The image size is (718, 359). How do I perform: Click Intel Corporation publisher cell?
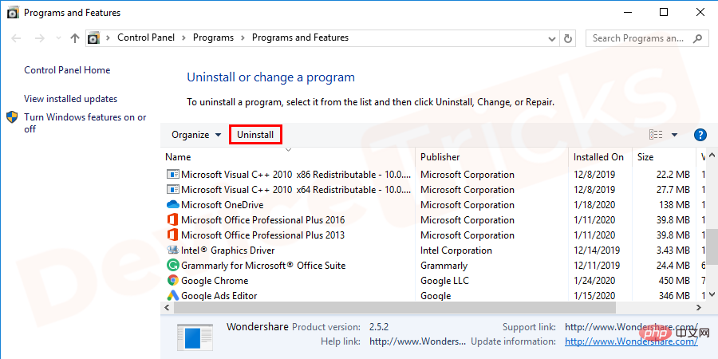tap(456, 251)
